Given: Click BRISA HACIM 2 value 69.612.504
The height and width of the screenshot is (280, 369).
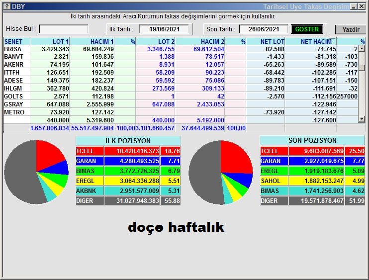Looking at the screenshot, I should click(209, 49).
